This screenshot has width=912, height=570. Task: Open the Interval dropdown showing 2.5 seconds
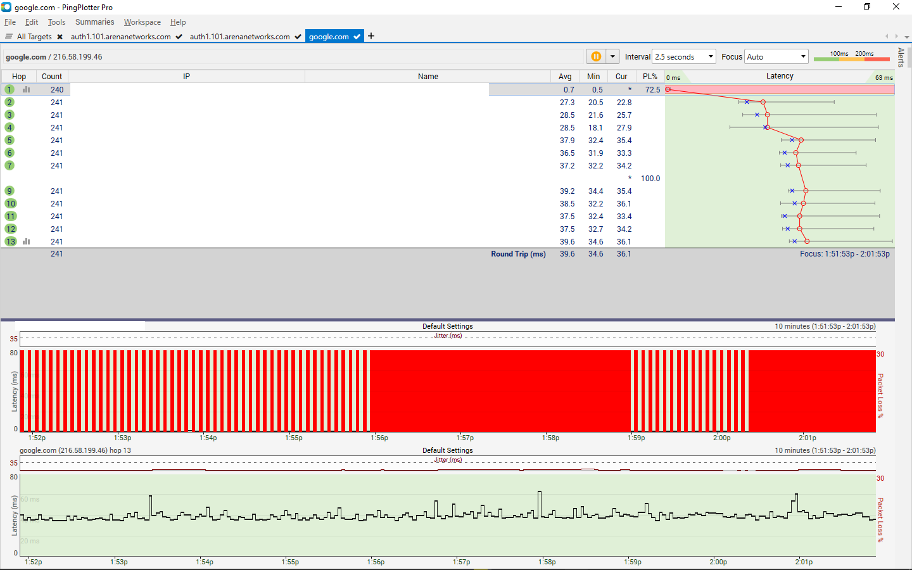point(684,56)
